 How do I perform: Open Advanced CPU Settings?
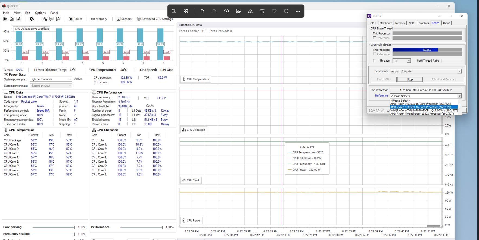click(x=155, y=19)
